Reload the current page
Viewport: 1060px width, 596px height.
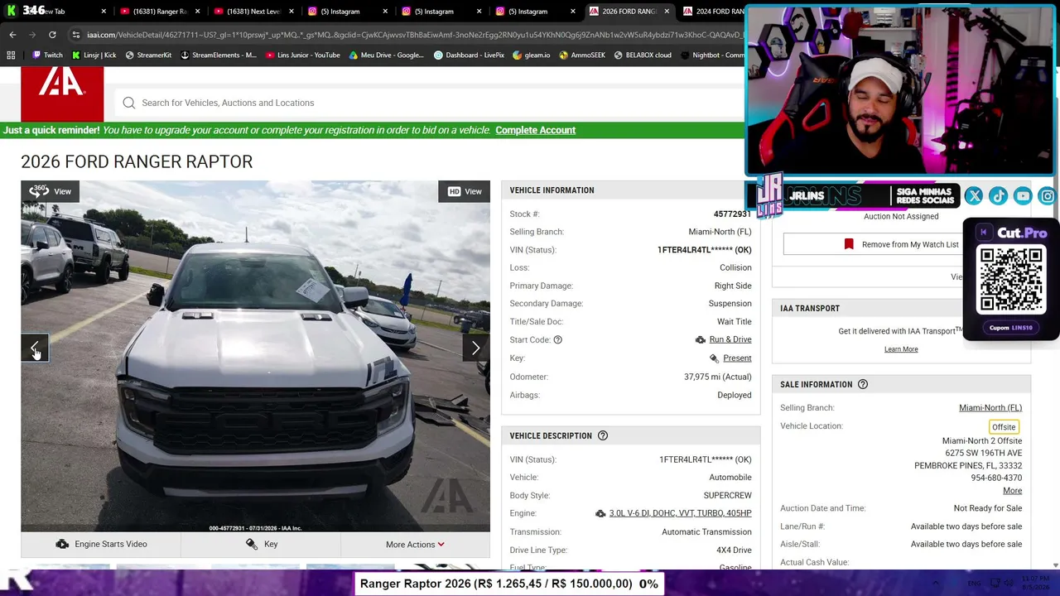click(x=52, y=35)
